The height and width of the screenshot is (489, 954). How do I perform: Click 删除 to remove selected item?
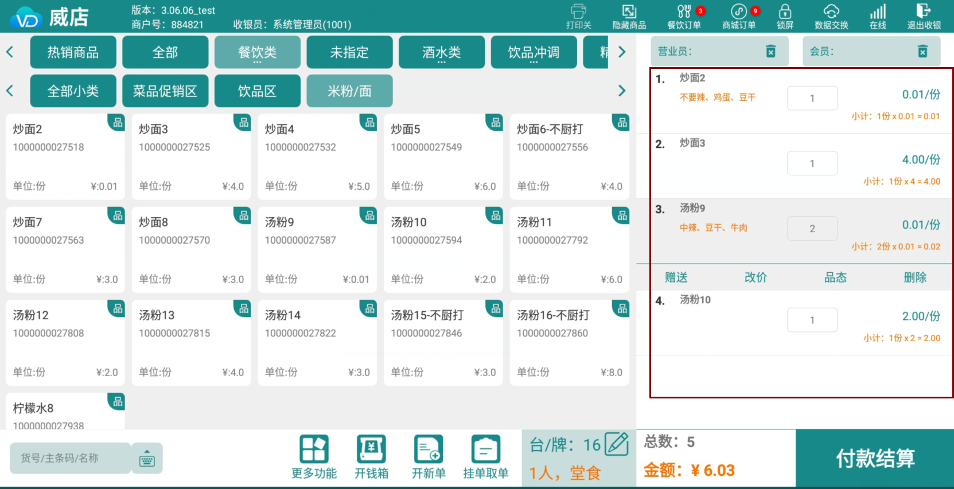(915, 277)
